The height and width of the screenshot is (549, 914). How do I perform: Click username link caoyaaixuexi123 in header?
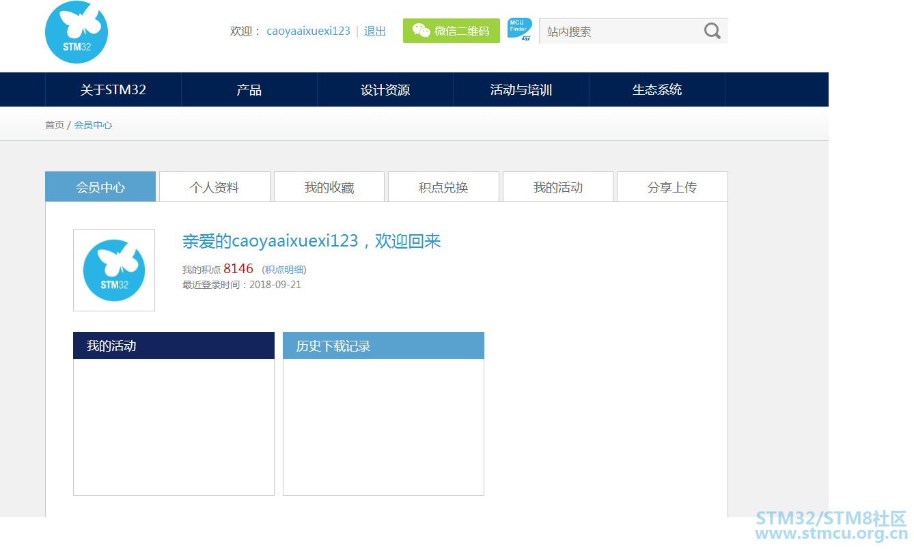coord(308,31)
